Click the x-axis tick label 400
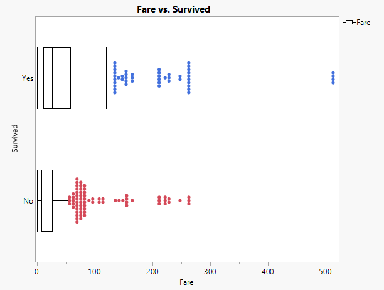 (268, 272)
